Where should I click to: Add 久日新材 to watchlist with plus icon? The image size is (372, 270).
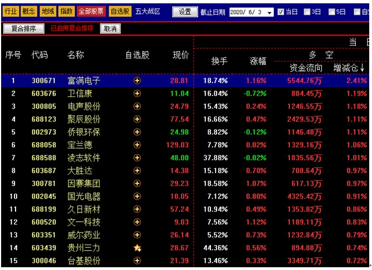pos(137,209)
